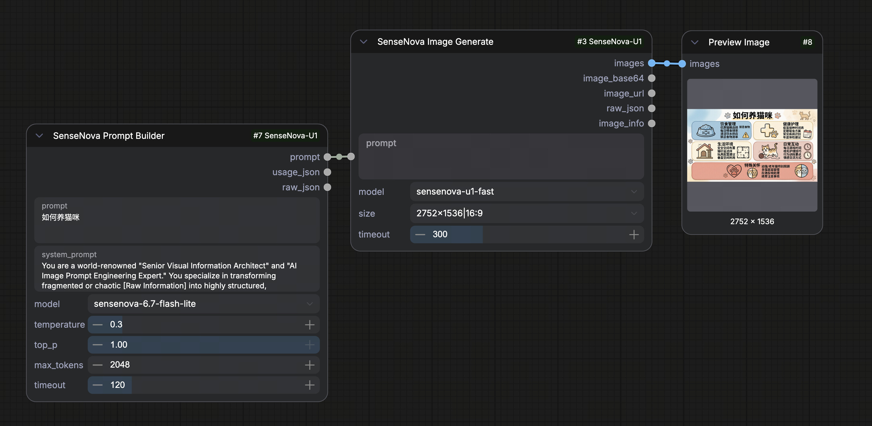The width and height of the screenshot is (872, 426).
Task: Click the max_tokens 2048 value field
Action: [203, 365]
